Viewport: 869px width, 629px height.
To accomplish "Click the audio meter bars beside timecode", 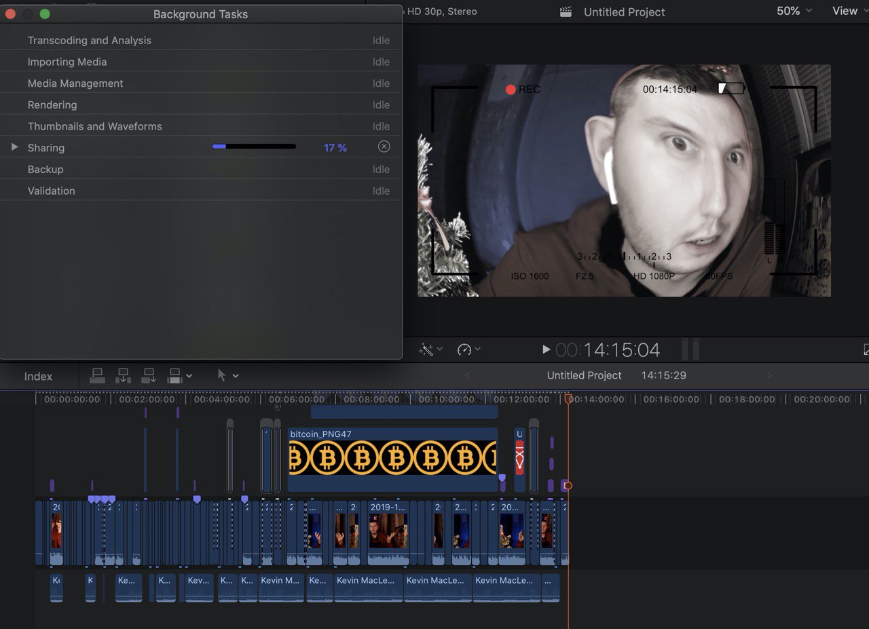I will 690,349.
